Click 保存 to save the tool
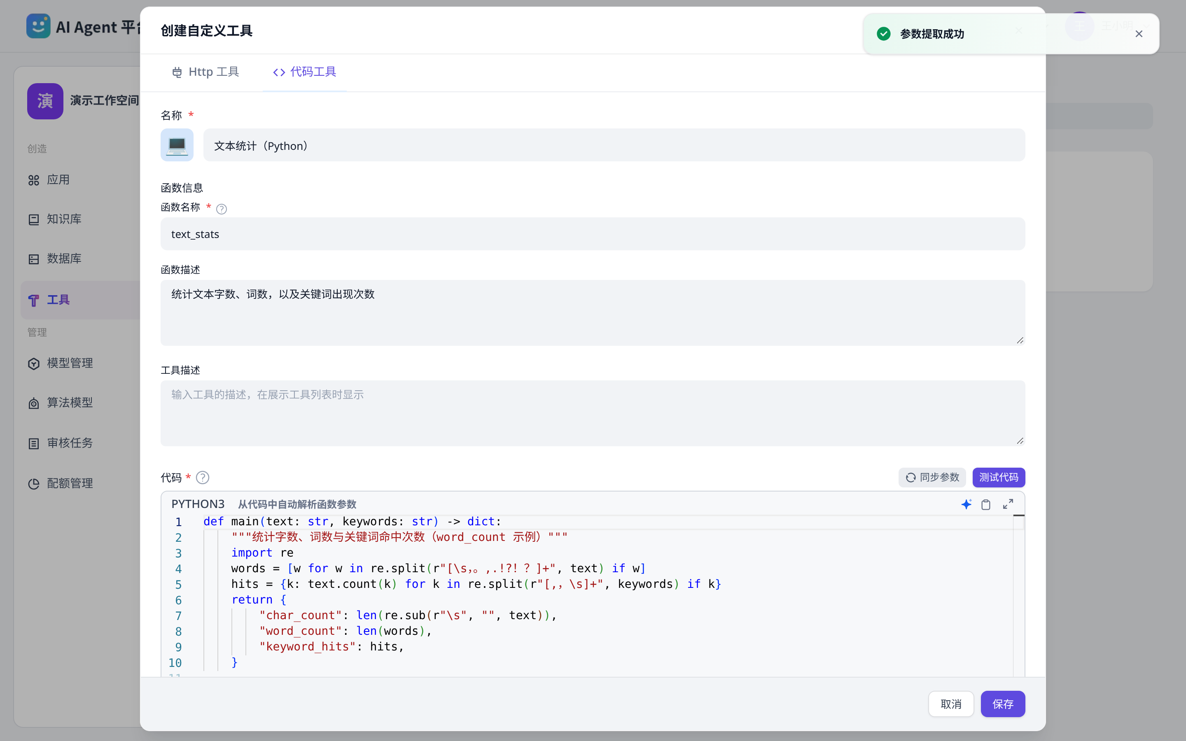The width and height of the screenshot is (1186, 741). (x=1003, y=704)
